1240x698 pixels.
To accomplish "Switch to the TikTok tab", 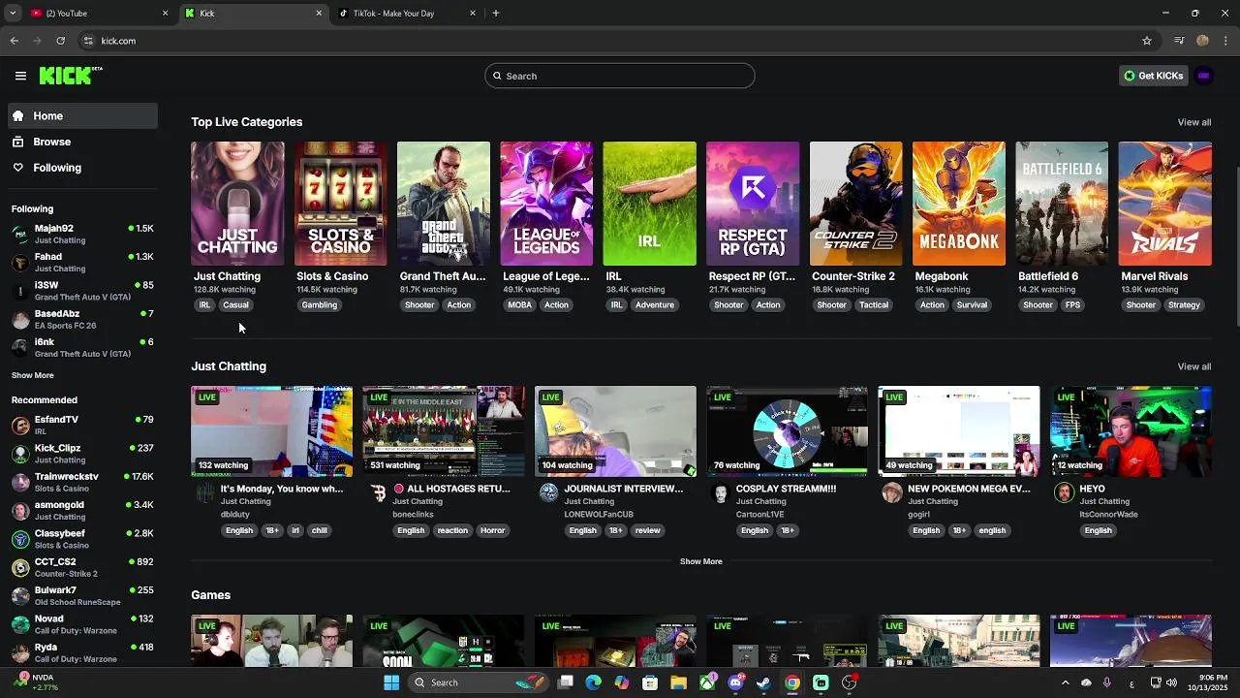I will click(x=407, y=14).
